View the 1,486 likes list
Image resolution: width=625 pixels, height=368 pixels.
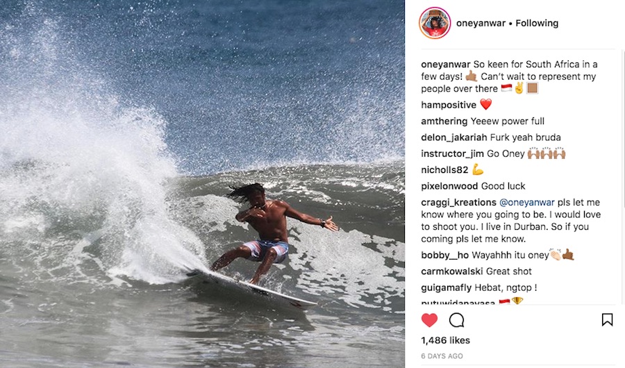point(445,340)
